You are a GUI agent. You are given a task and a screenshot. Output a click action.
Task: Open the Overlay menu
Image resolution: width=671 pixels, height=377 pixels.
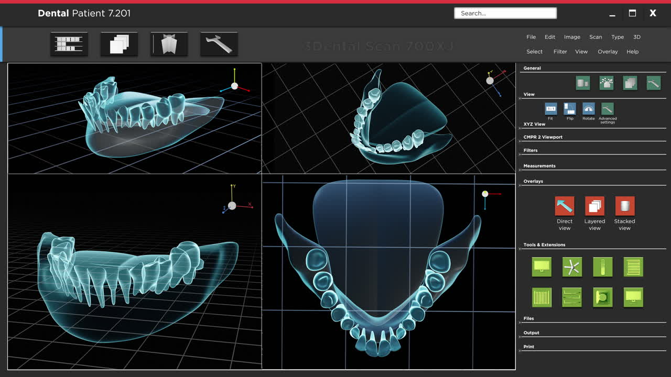pos(608,51)
